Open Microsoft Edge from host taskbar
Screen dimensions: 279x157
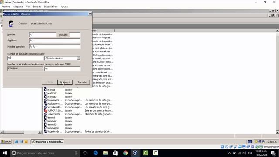[x=95, y=153]
